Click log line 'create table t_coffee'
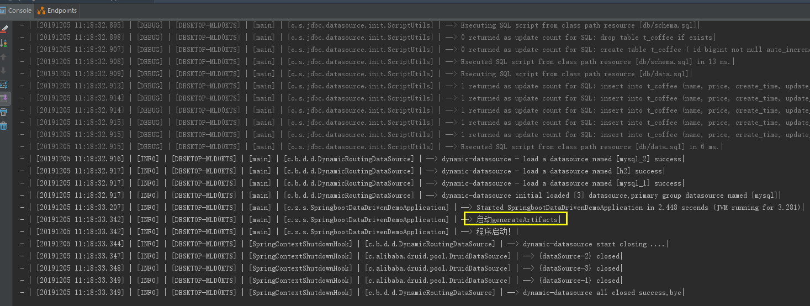The width and height of the screenshot is (810, 306). click(x=415, y=50)
